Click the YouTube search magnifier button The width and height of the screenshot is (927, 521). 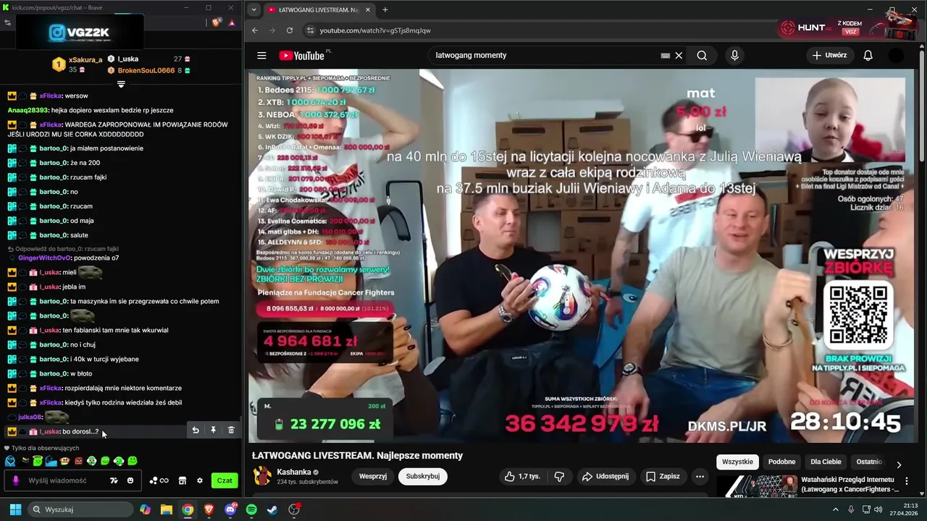(x=702, y=56)
